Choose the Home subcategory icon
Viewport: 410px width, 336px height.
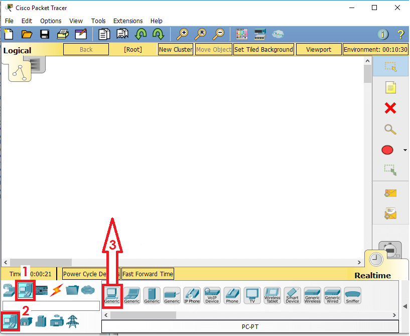26,321
